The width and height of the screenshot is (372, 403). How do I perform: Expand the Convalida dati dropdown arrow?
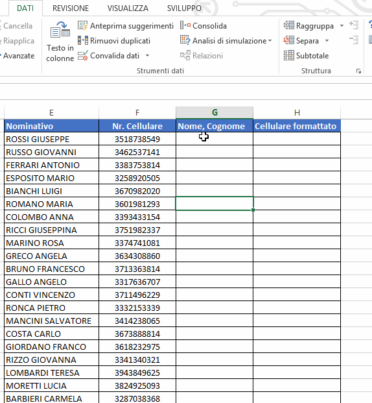tap(147, 56)
